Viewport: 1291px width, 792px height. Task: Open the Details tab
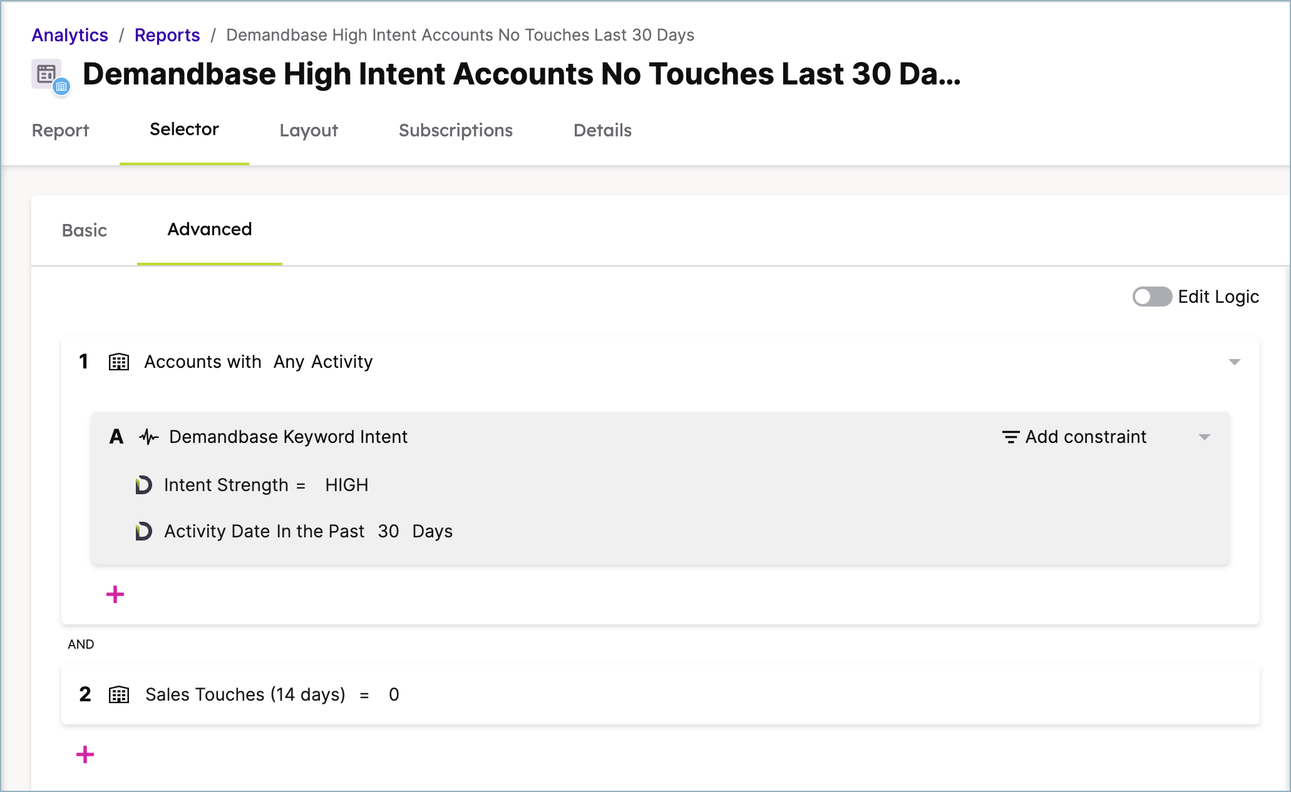602,130
